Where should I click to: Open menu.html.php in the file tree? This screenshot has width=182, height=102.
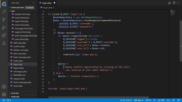coord(22,25)
